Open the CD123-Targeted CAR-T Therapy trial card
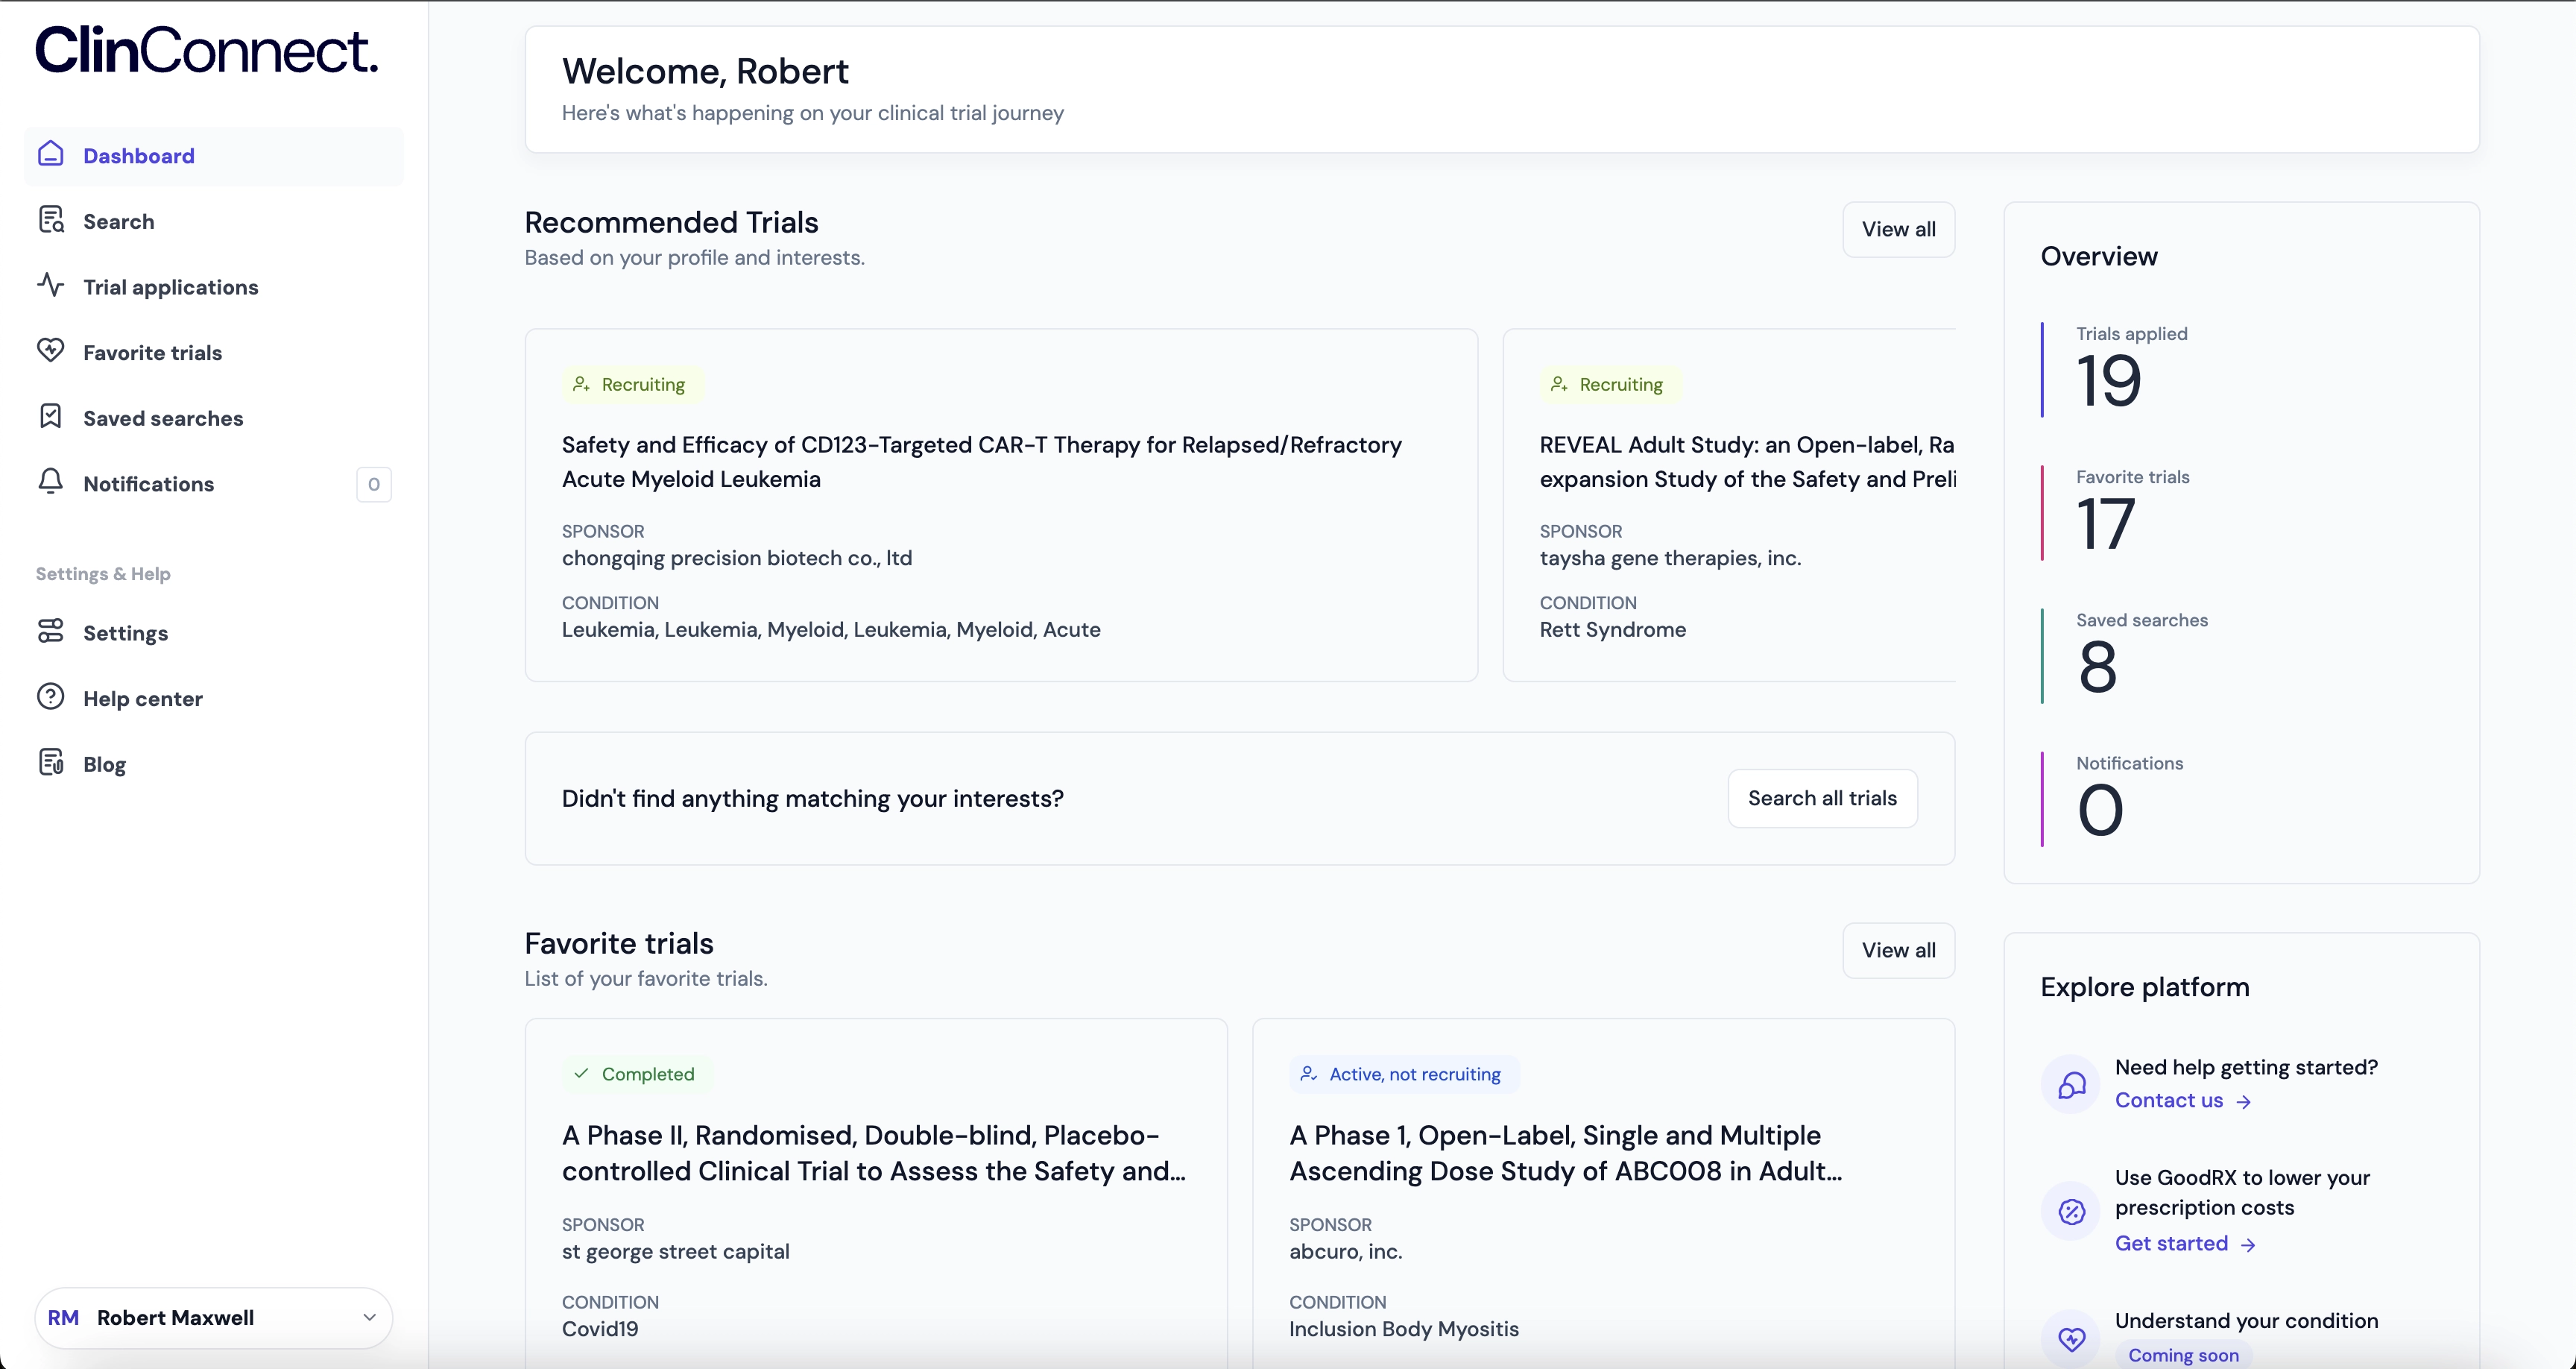The image size is (2576, 1369). click(x=1001, y=506)
